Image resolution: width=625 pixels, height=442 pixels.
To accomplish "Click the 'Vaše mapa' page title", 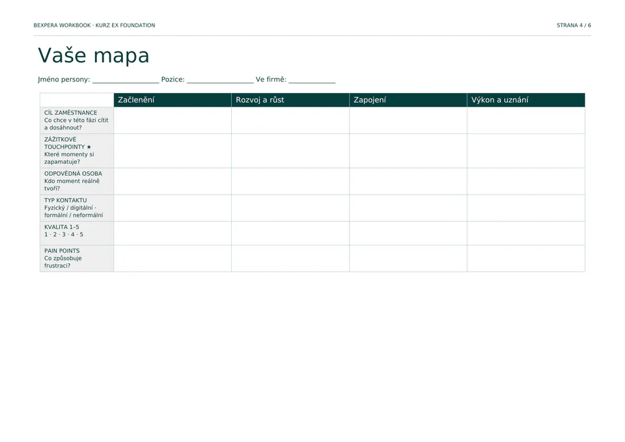I will [x=94, y=55].
